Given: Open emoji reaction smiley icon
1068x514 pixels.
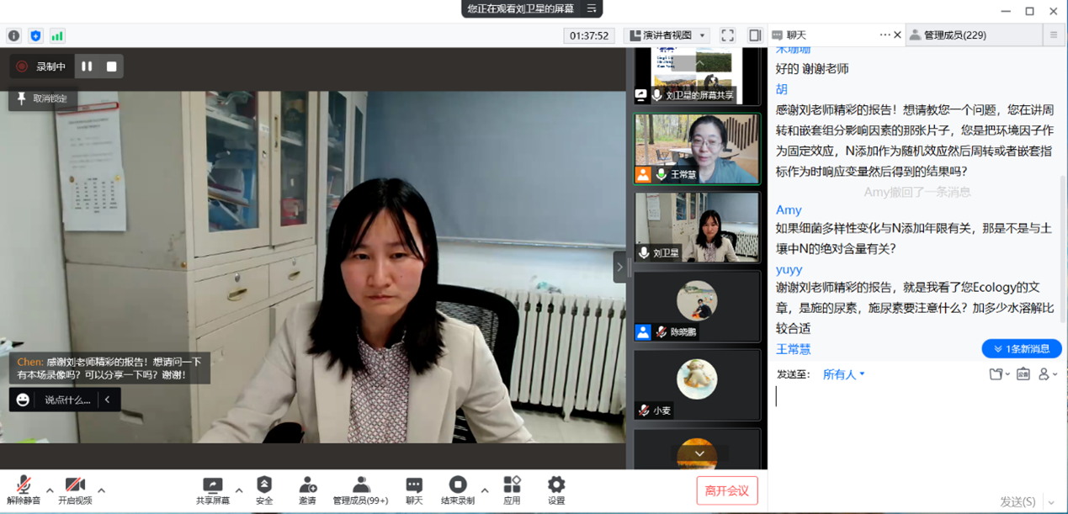Looking at the screenshot, I should 23,400.
